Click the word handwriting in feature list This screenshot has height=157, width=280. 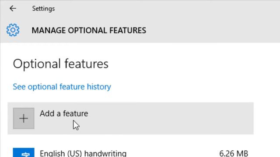(105, 153)
